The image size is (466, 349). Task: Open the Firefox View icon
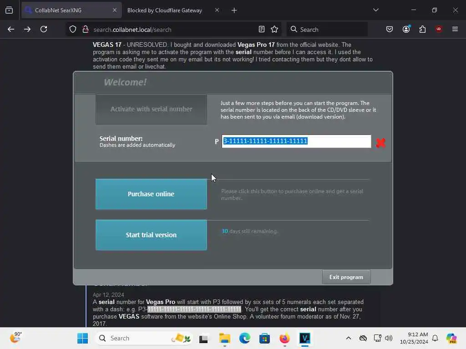pyautogui.click(x=9, y=10)
